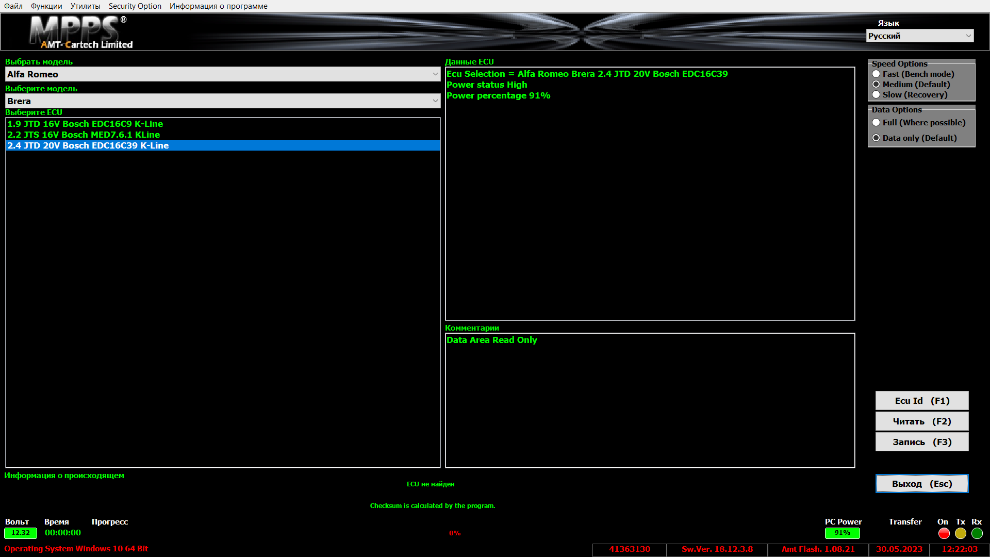990x557 pixels.
Task: Open the Security Option menu
Action: 135,6
